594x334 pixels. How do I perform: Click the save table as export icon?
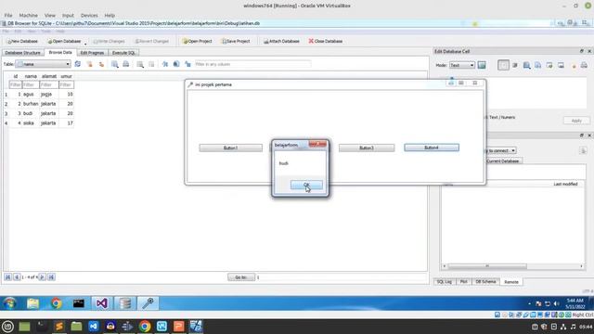[x=114, y=64]
